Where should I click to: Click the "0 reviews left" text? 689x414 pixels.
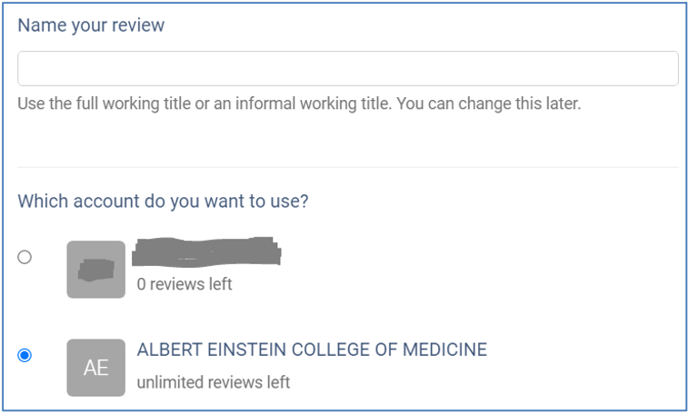(x=185, y=284)
